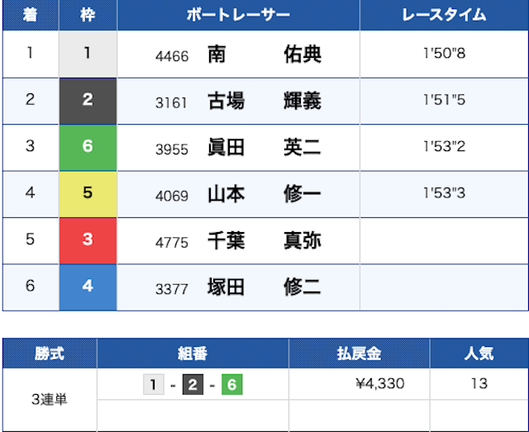Select racer name 眞田 英二
The width and height of the screenshot is (529, 432).
click(264, 147)
